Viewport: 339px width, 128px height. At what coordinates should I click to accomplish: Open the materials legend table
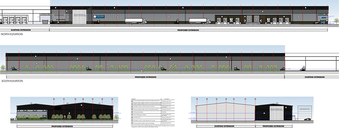pyautogui.click(x=152, y=112)
